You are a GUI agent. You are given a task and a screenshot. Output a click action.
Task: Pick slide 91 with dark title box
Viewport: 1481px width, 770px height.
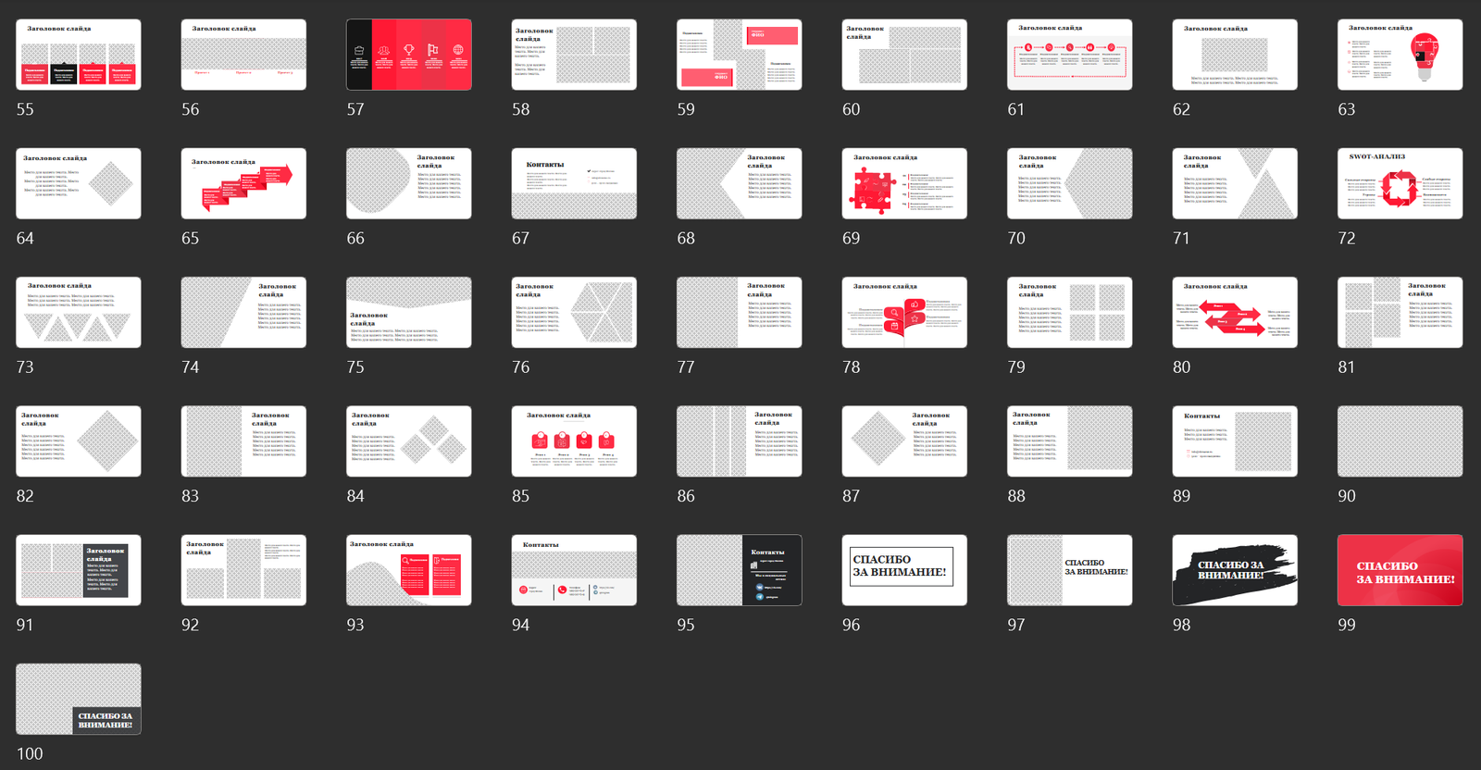click(x=79, y=570)
